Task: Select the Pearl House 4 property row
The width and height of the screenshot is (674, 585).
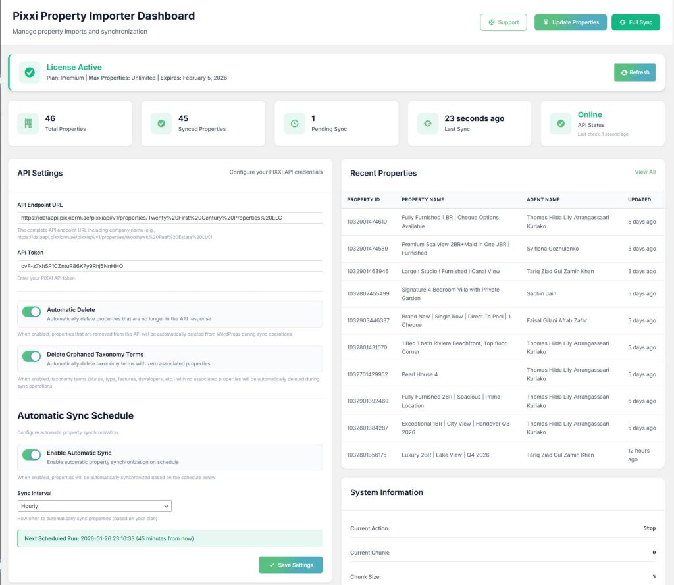Action: [x=419, y=374]
